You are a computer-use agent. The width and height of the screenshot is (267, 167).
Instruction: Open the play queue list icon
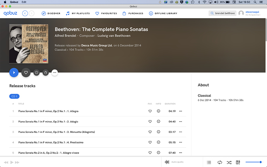click(x=209, y=162)
